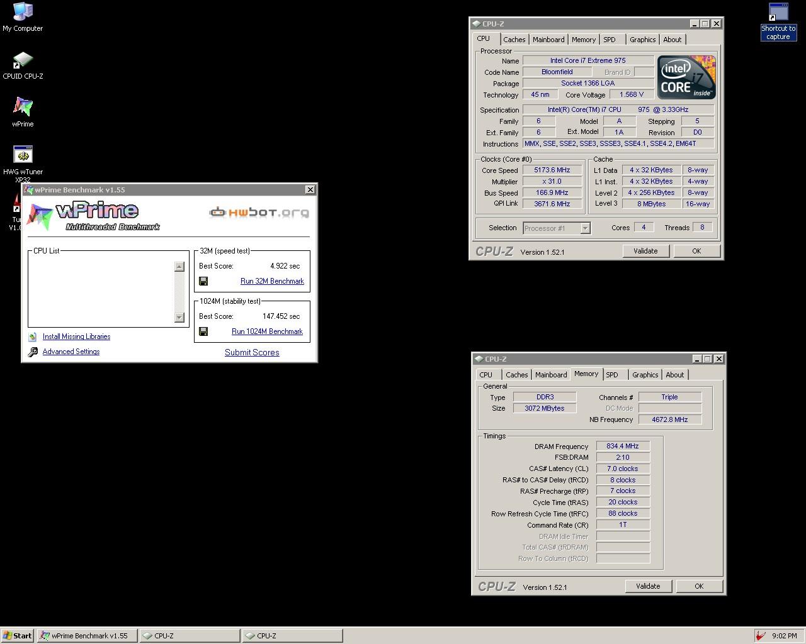The image size is (806, 644).
Task: Open the About tab in upper CPU-Z
Action: tap(673, 40)
